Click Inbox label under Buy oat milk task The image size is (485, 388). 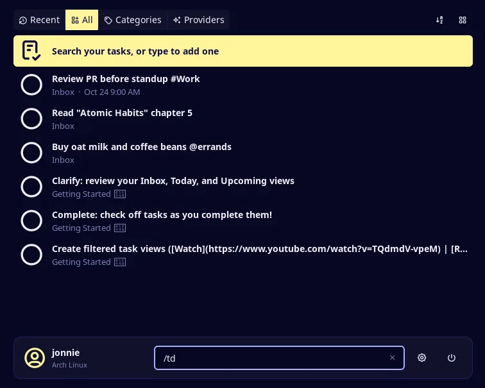tap(63, 160)
